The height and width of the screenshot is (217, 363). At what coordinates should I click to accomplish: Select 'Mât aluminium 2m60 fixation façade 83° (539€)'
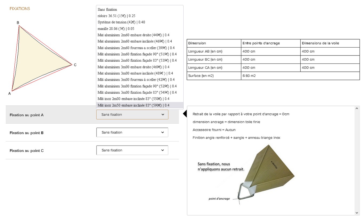[140, 61]
